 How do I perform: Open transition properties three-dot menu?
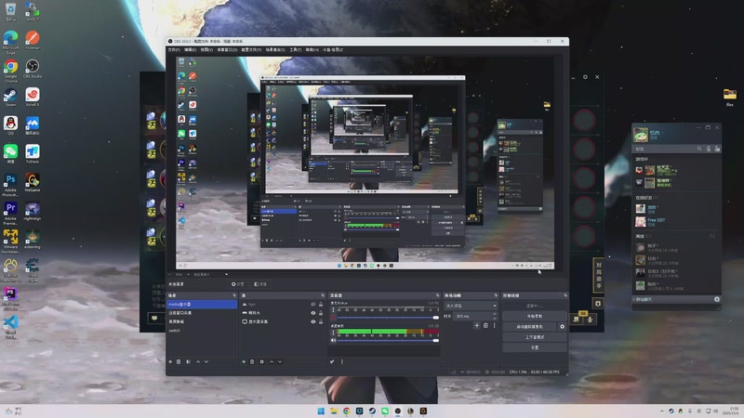[x=494, y=326]
